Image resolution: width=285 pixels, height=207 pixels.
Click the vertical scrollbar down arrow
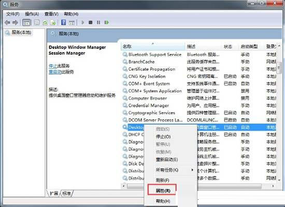[279, 180]
